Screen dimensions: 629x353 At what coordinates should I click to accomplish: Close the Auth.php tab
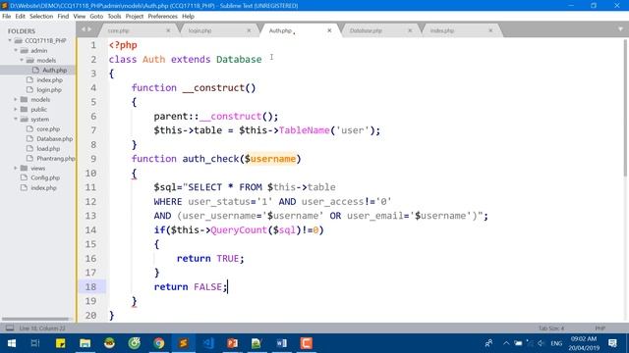[x=329, y=30]
